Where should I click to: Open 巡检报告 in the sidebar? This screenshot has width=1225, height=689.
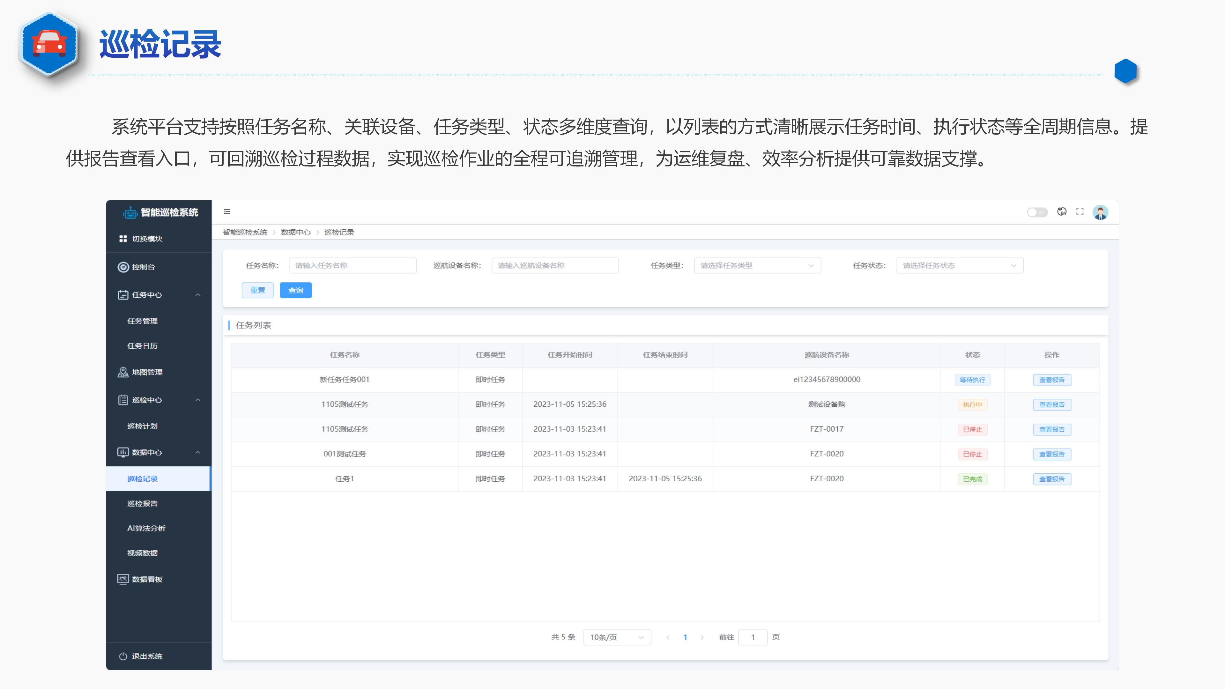(143, 504)
